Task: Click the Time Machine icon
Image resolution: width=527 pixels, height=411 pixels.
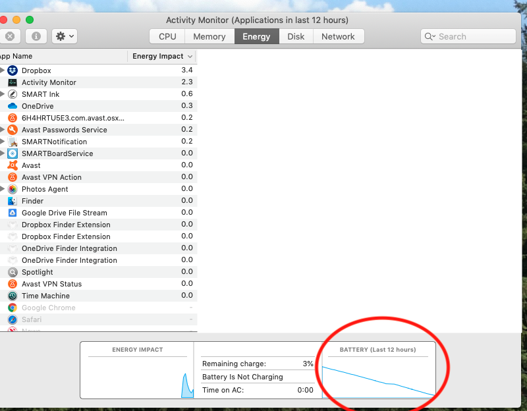Action: pos(13,296)
